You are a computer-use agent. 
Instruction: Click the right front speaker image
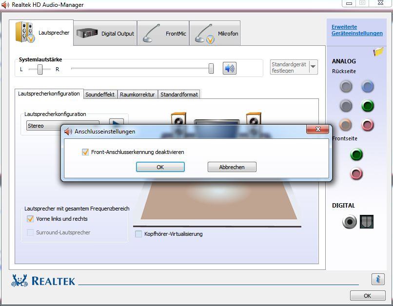[254, 118]
